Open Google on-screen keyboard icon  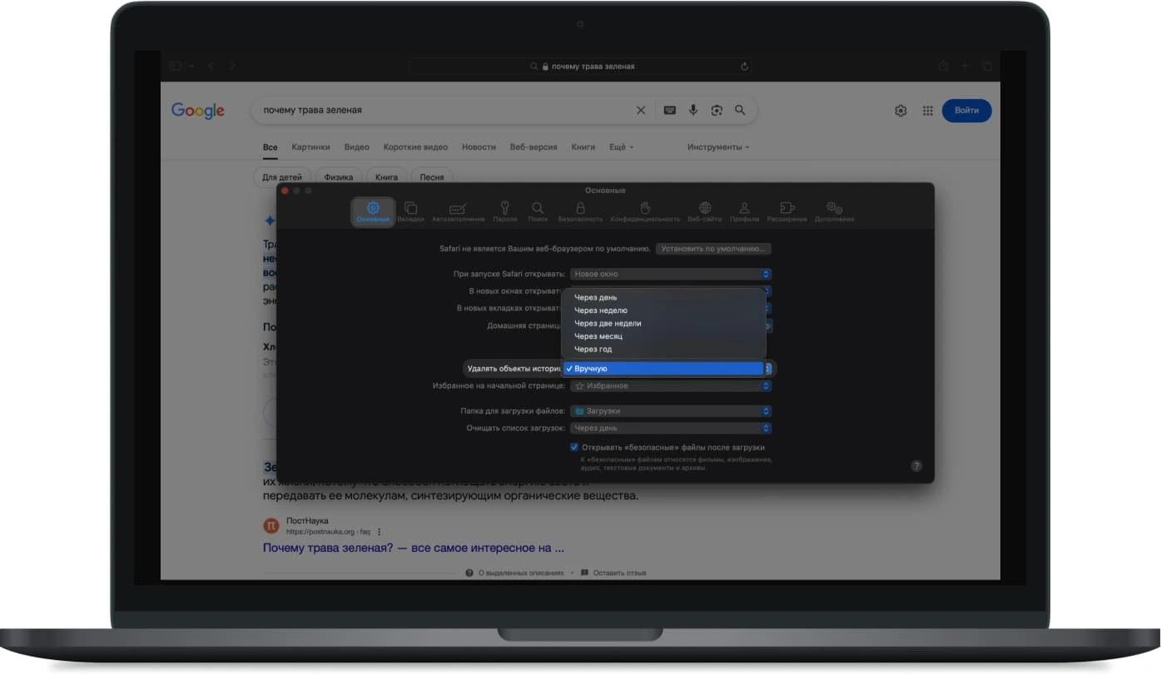(x=669, y=110)
